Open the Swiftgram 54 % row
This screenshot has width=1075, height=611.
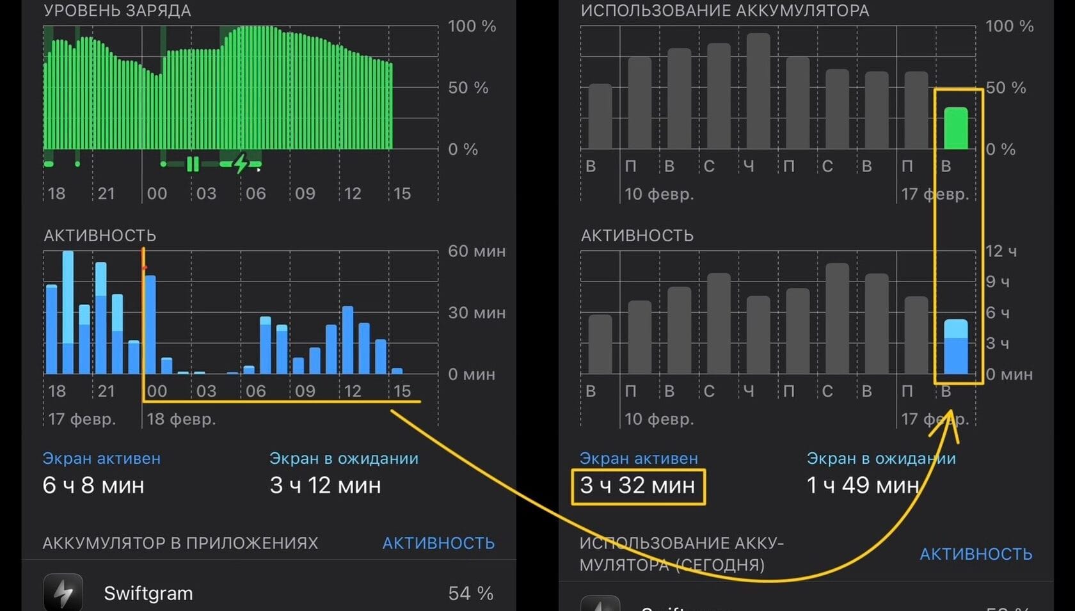click(x=269, y=593)
